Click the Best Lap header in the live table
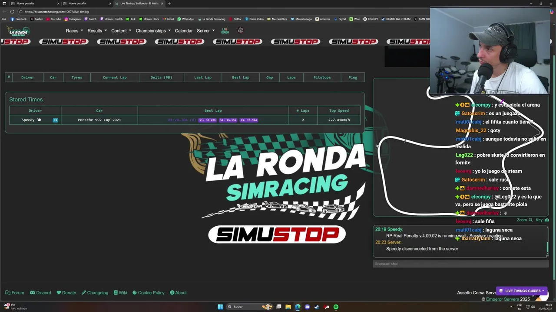The image size is (556, 312). pos(241,78)
